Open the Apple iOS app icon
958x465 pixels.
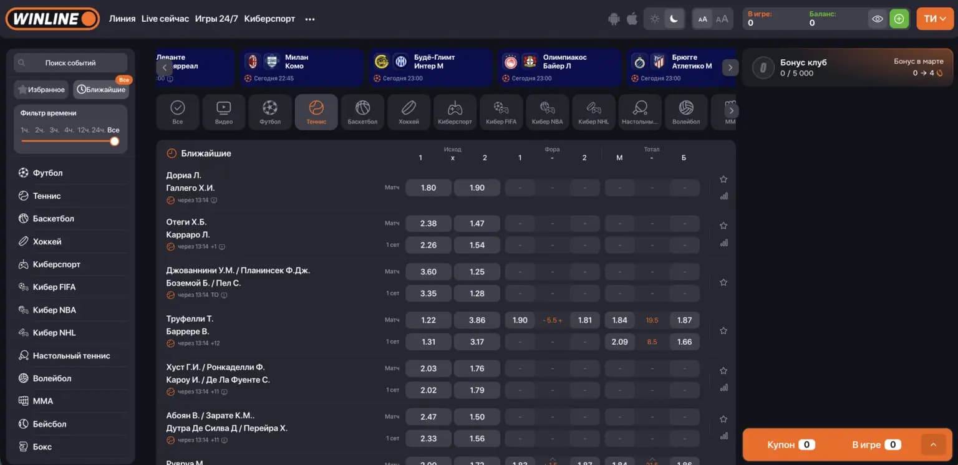click(x=632, y=19)
